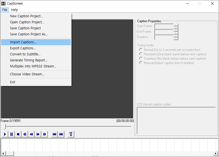Image resolution: width=219 pixels, height=157 pixels.
Task: Step forward one frame
Action: [x=44, y=134]
